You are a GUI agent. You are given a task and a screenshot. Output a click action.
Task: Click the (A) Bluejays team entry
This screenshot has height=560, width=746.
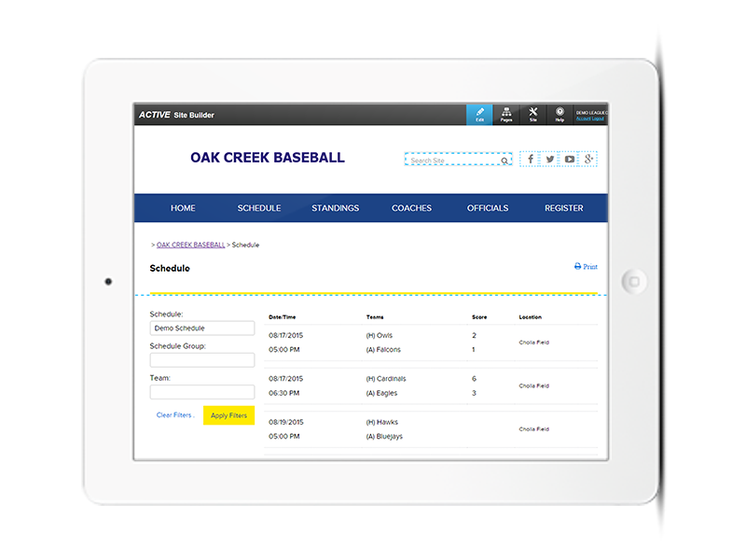[x=384, y=436]
